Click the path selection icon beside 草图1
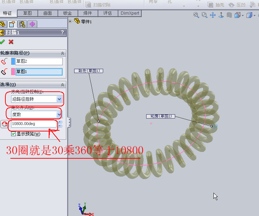 (4, 72)
